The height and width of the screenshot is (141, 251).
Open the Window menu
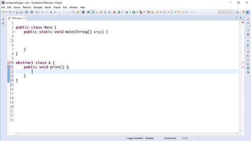pos(73,7)
